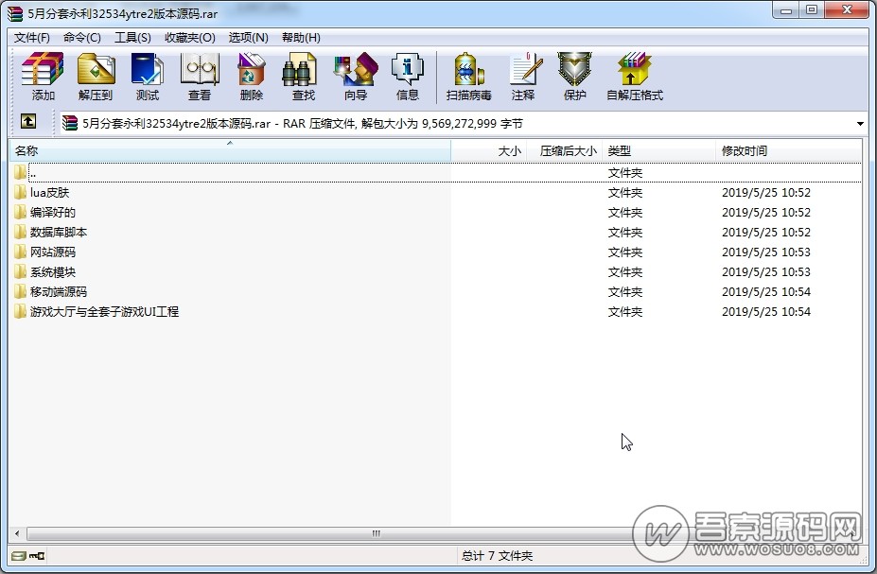The width and height of the screenshot is (877, 574).
Task: Click date 2019/5/25 10:54 of 移动端源码
Action: [766, 292]
